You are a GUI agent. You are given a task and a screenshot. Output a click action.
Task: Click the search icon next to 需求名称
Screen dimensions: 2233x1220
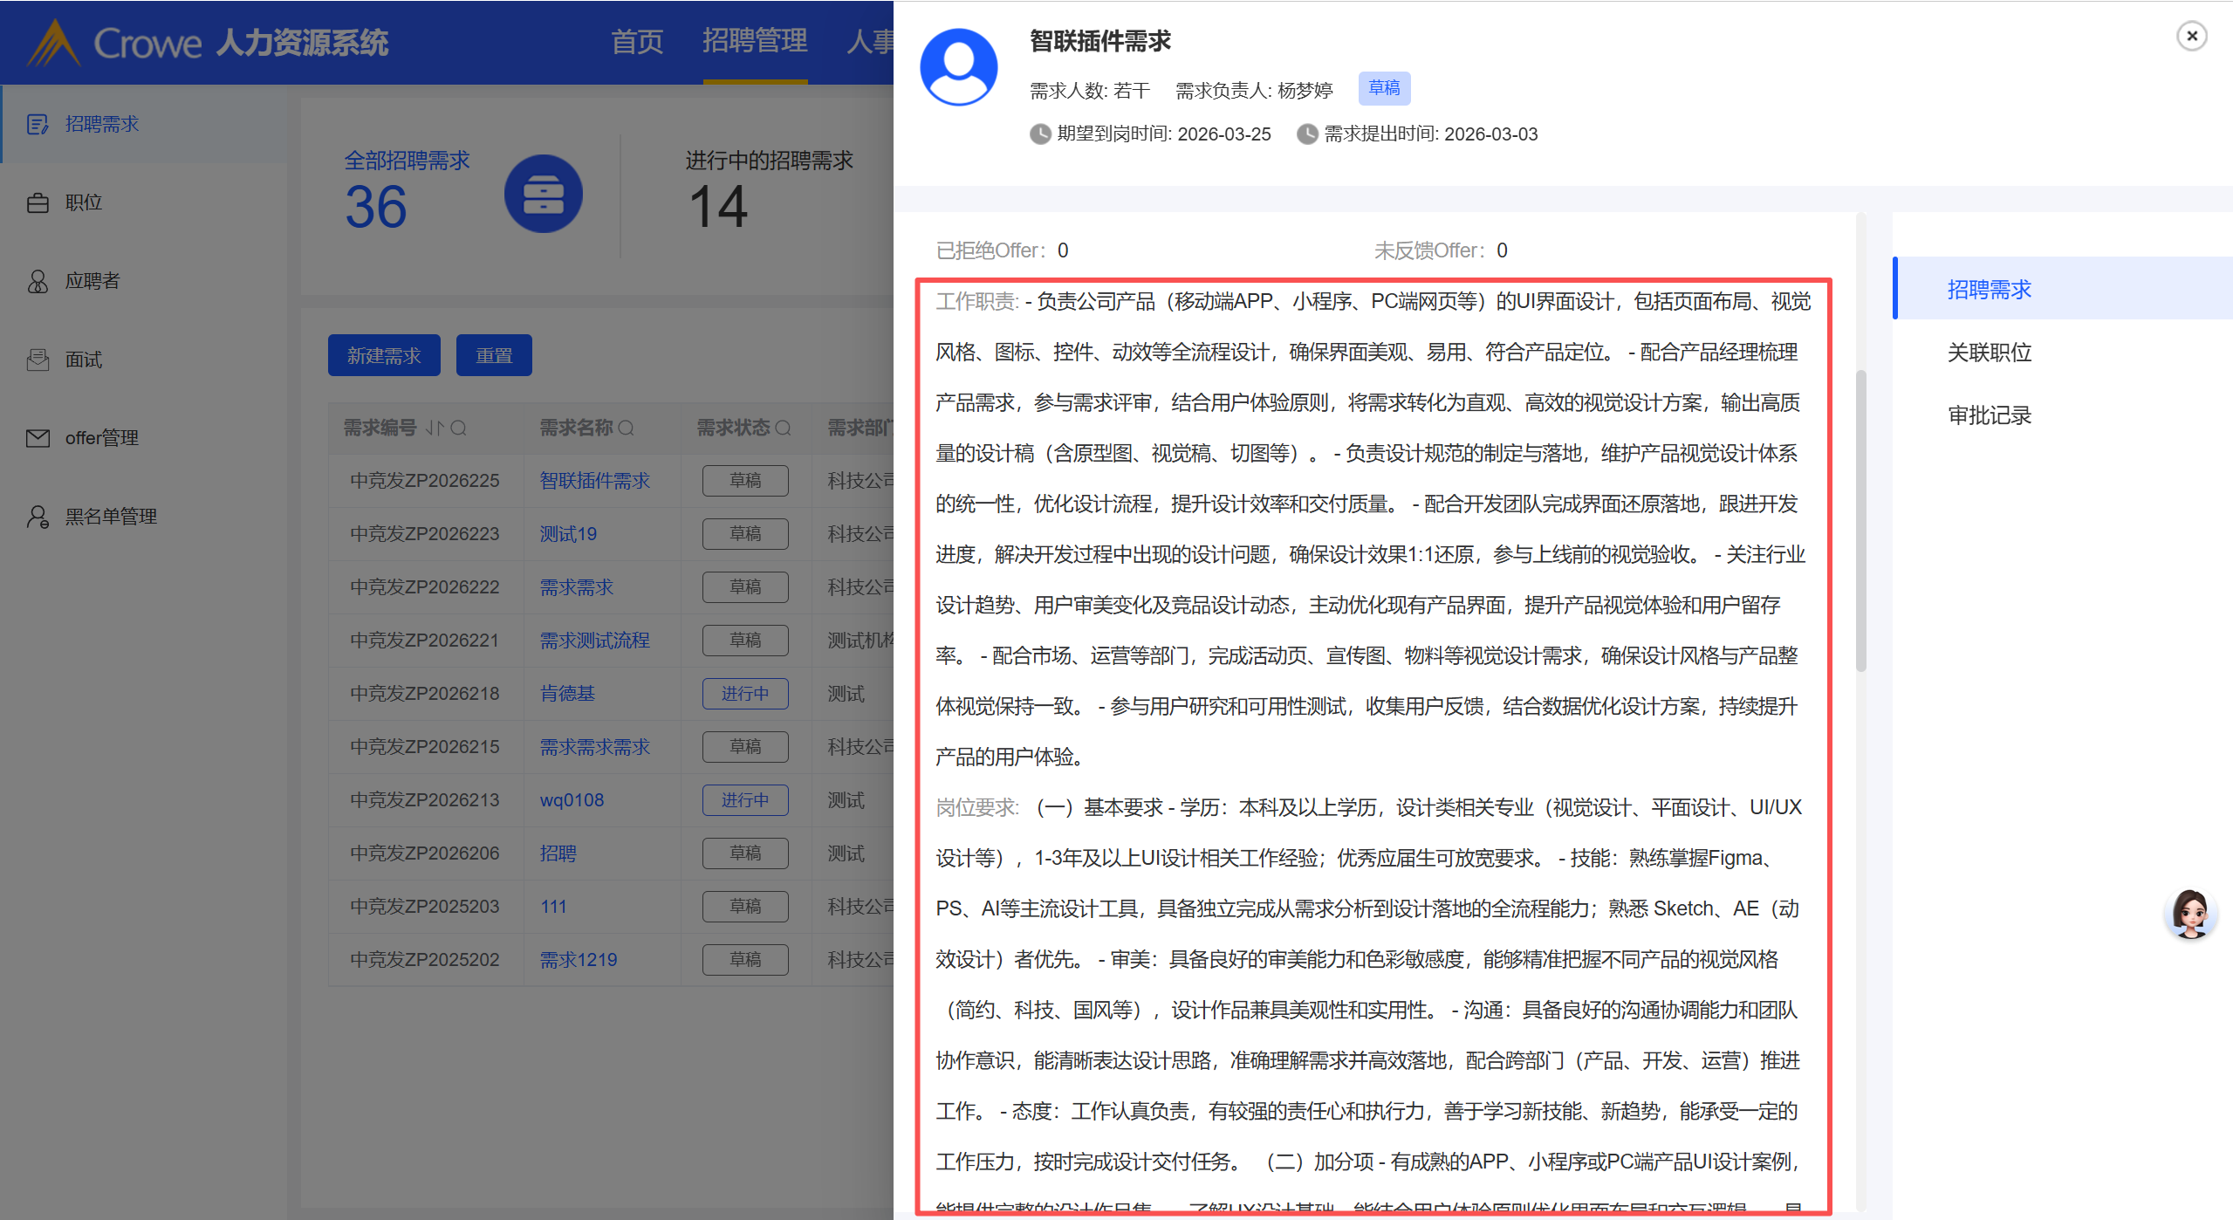click(627, 428)
